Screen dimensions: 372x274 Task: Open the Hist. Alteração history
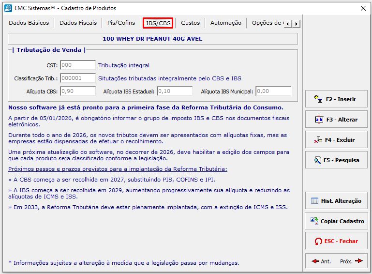(336, 201)
